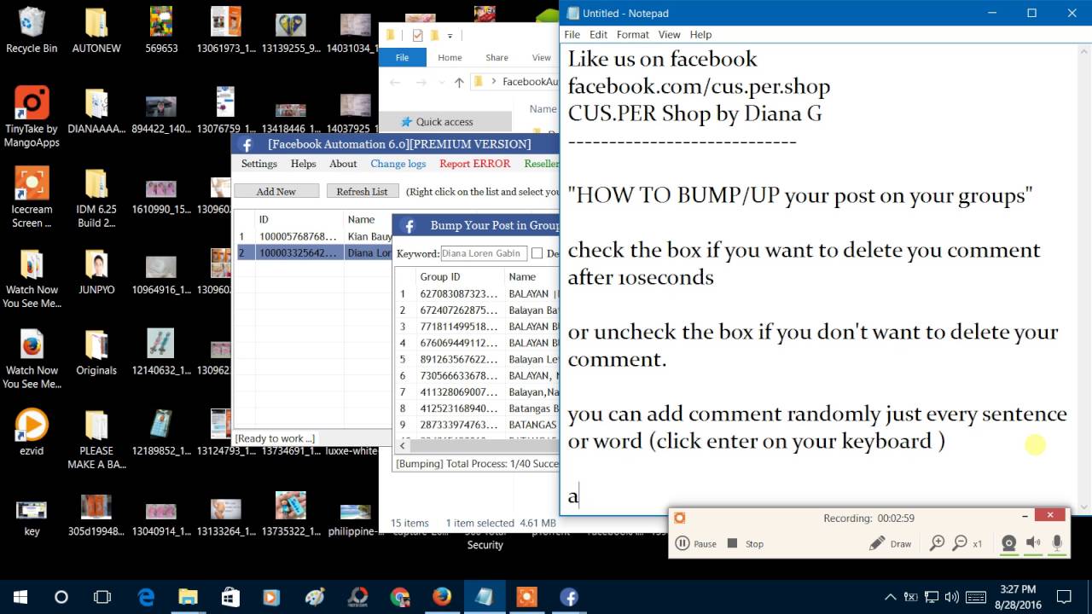Open Firefox from the taskbar
Image resolution: width=1092 pixels, height=614 pixels.
coord(442,597)
